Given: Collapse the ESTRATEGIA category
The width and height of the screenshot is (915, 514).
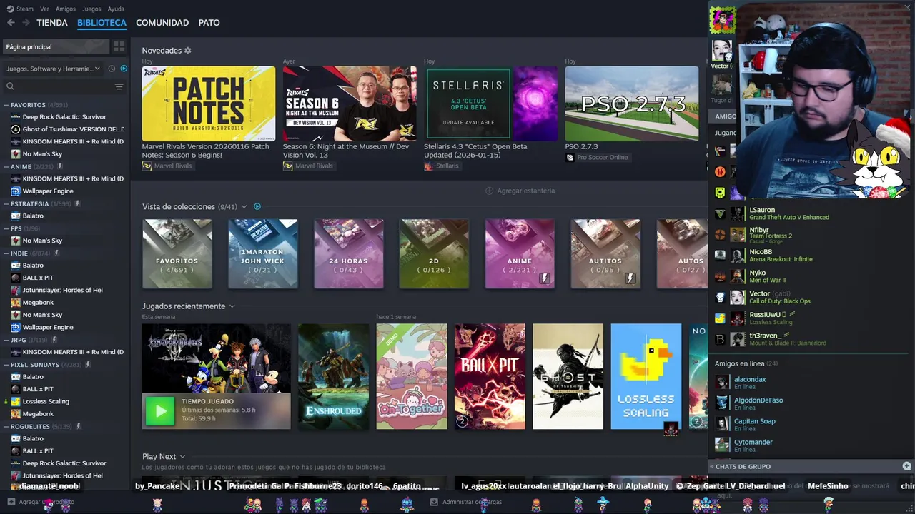Looking at the screenshot, I should point(6,203).
